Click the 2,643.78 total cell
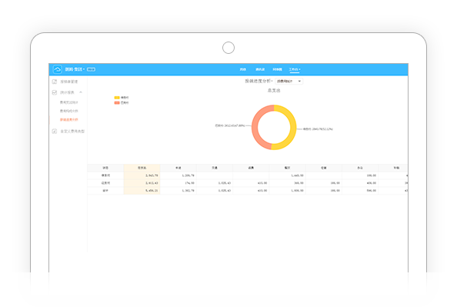Viewport: 457px width, 307px height. (x=142, y=175)
